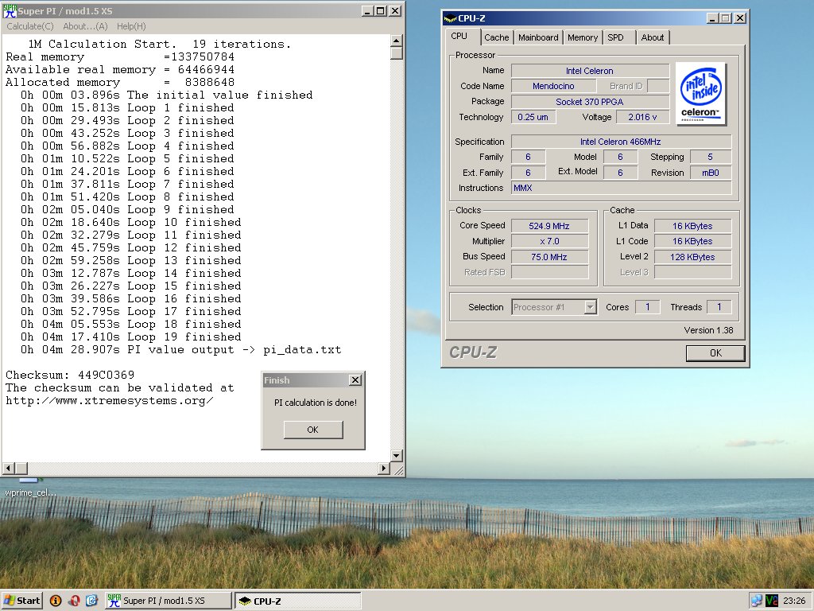Click the Bus Speed value 75.0 MHz
The width and height of the screenshot is (814, 611).
(550, 257)
